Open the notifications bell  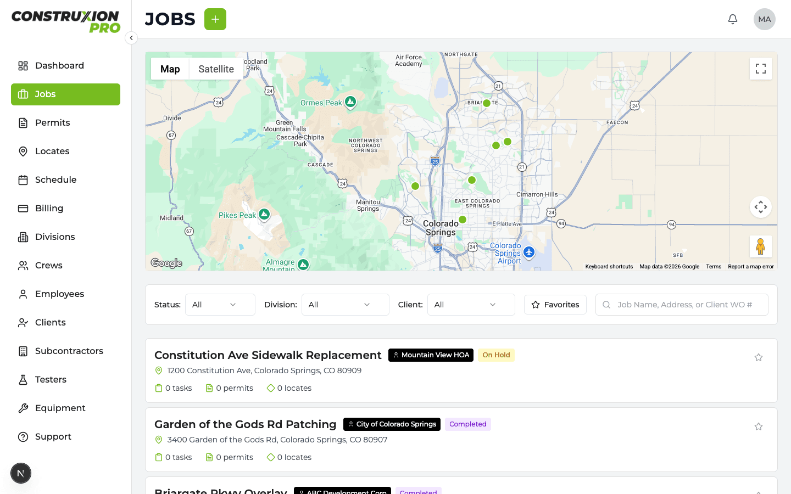(733, 19)
